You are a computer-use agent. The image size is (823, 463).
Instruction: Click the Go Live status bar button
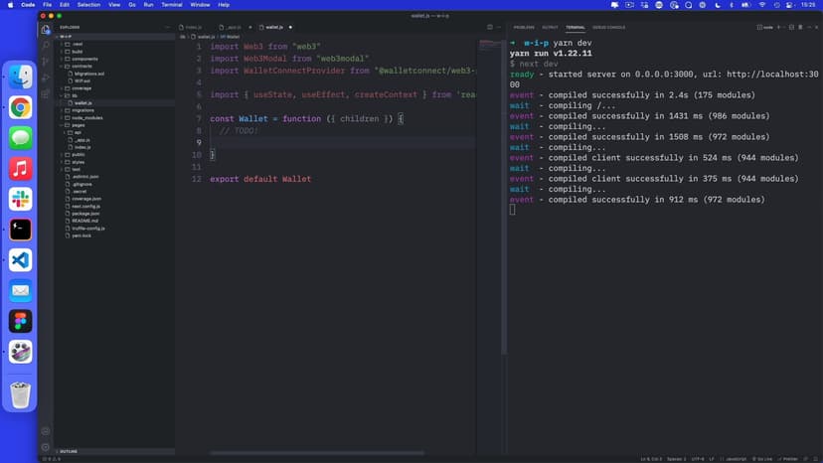click(763, 459)
